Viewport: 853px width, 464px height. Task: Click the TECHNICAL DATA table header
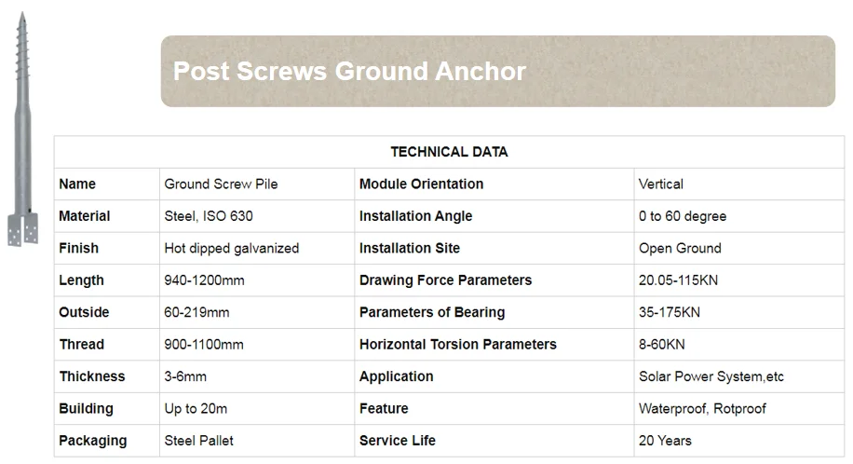pyautogui.click(x=450, y=152)
